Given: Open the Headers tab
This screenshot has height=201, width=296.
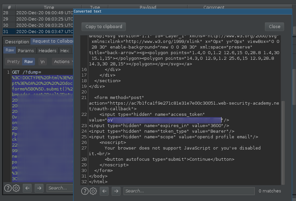Looking at the screenshot, I should point(47,50).
